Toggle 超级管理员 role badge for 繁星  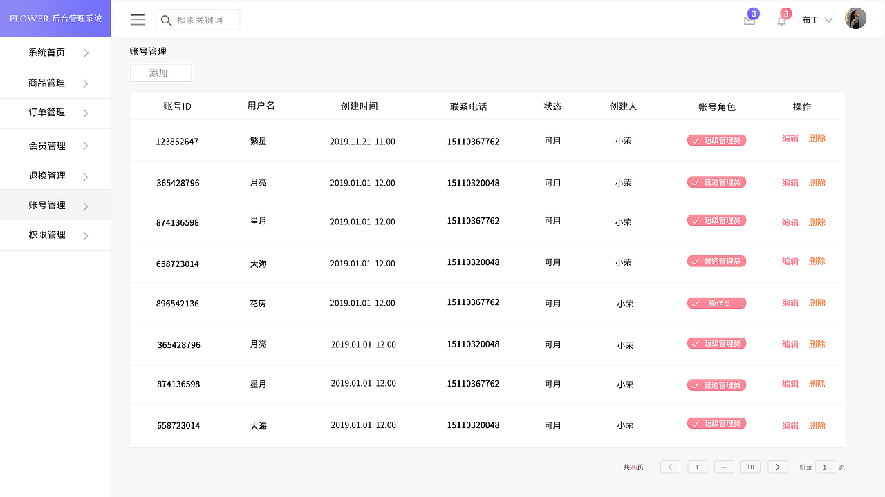click(716, 140)
